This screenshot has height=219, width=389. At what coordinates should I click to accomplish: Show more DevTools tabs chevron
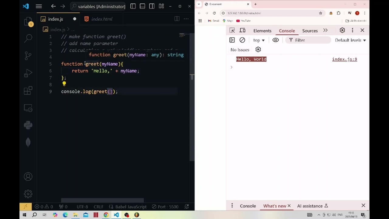(325, 30)
